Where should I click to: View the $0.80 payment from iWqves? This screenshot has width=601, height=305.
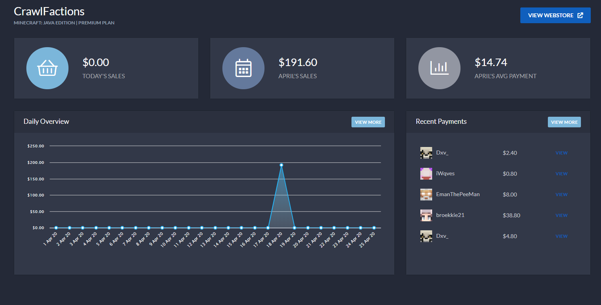pyautogui.click(x=561, y=174)
